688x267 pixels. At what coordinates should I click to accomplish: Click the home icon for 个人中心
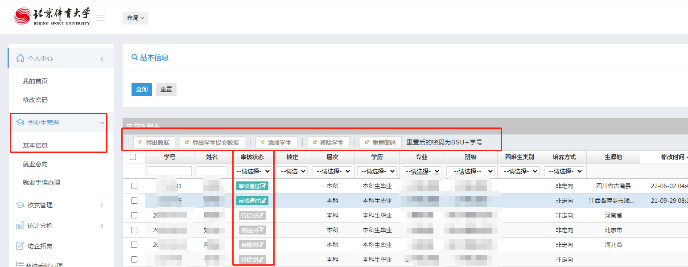(20, 58)
